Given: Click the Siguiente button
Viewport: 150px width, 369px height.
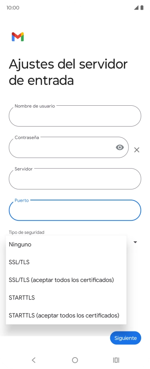Looking at the screenshot, I should (126, 338).
